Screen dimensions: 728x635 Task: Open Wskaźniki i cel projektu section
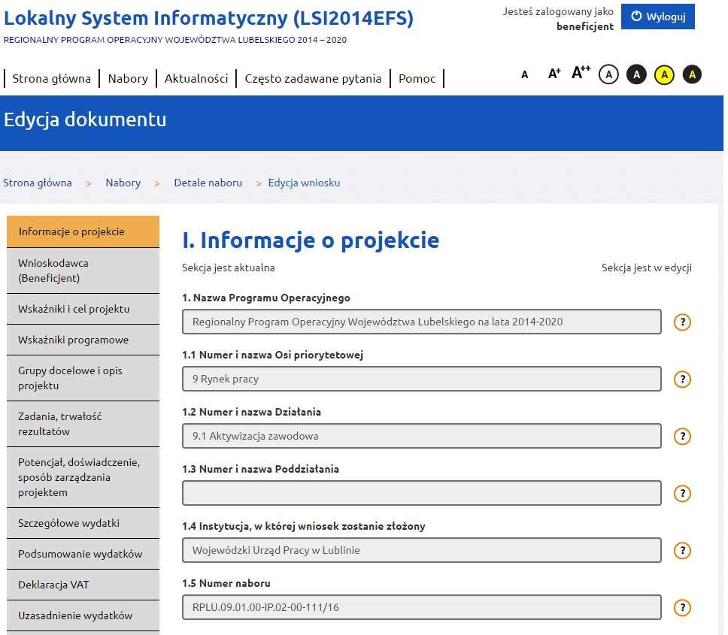83,309
